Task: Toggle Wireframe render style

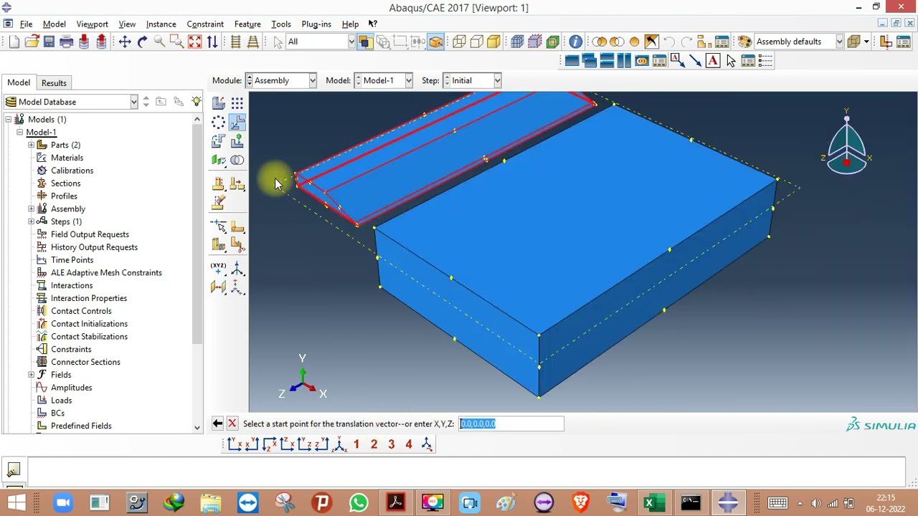Action: 459,42
